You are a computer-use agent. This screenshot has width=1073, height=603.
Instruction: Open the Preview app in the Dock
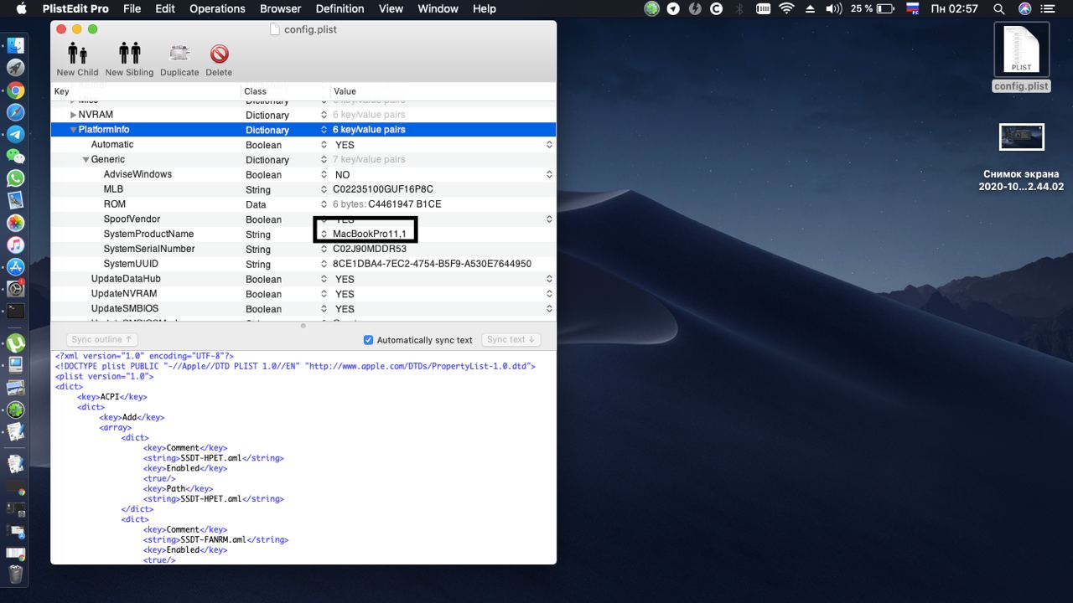point(15,200)
